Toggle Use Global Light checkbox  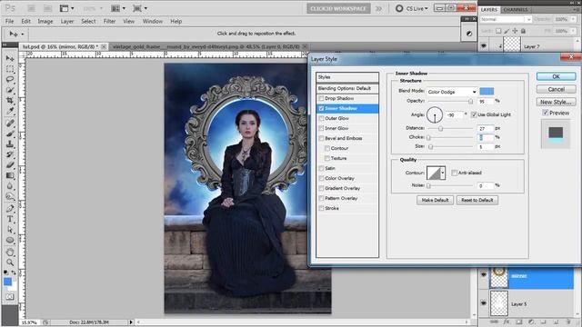click(x=474, y=114)
